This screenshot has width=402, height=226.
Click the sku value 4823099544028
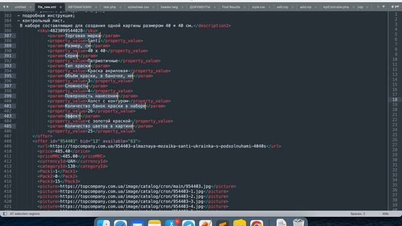coord(66,31)
